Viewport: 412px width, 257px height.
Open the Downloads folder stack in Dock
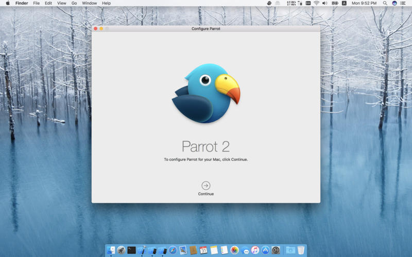pos(290,250)
